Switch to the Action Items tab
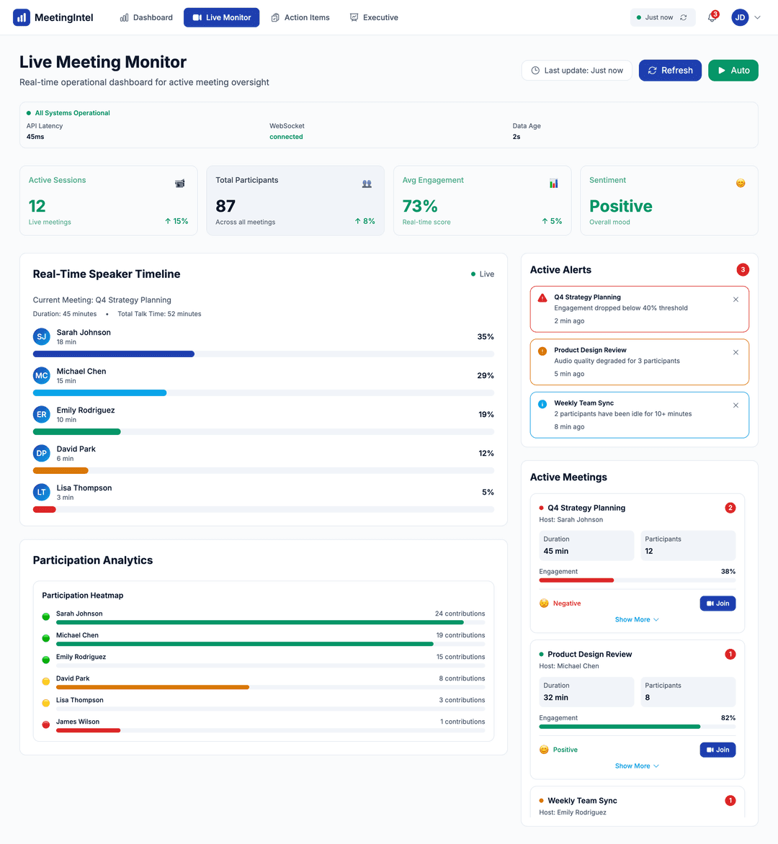 pyautogui.click(x=300, y=17)
